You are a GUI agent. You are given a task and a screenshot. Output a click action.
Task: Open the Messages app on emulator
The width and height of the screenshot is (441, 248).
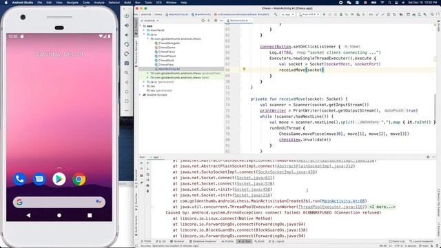pyautogui.click(x=39, y=179)
